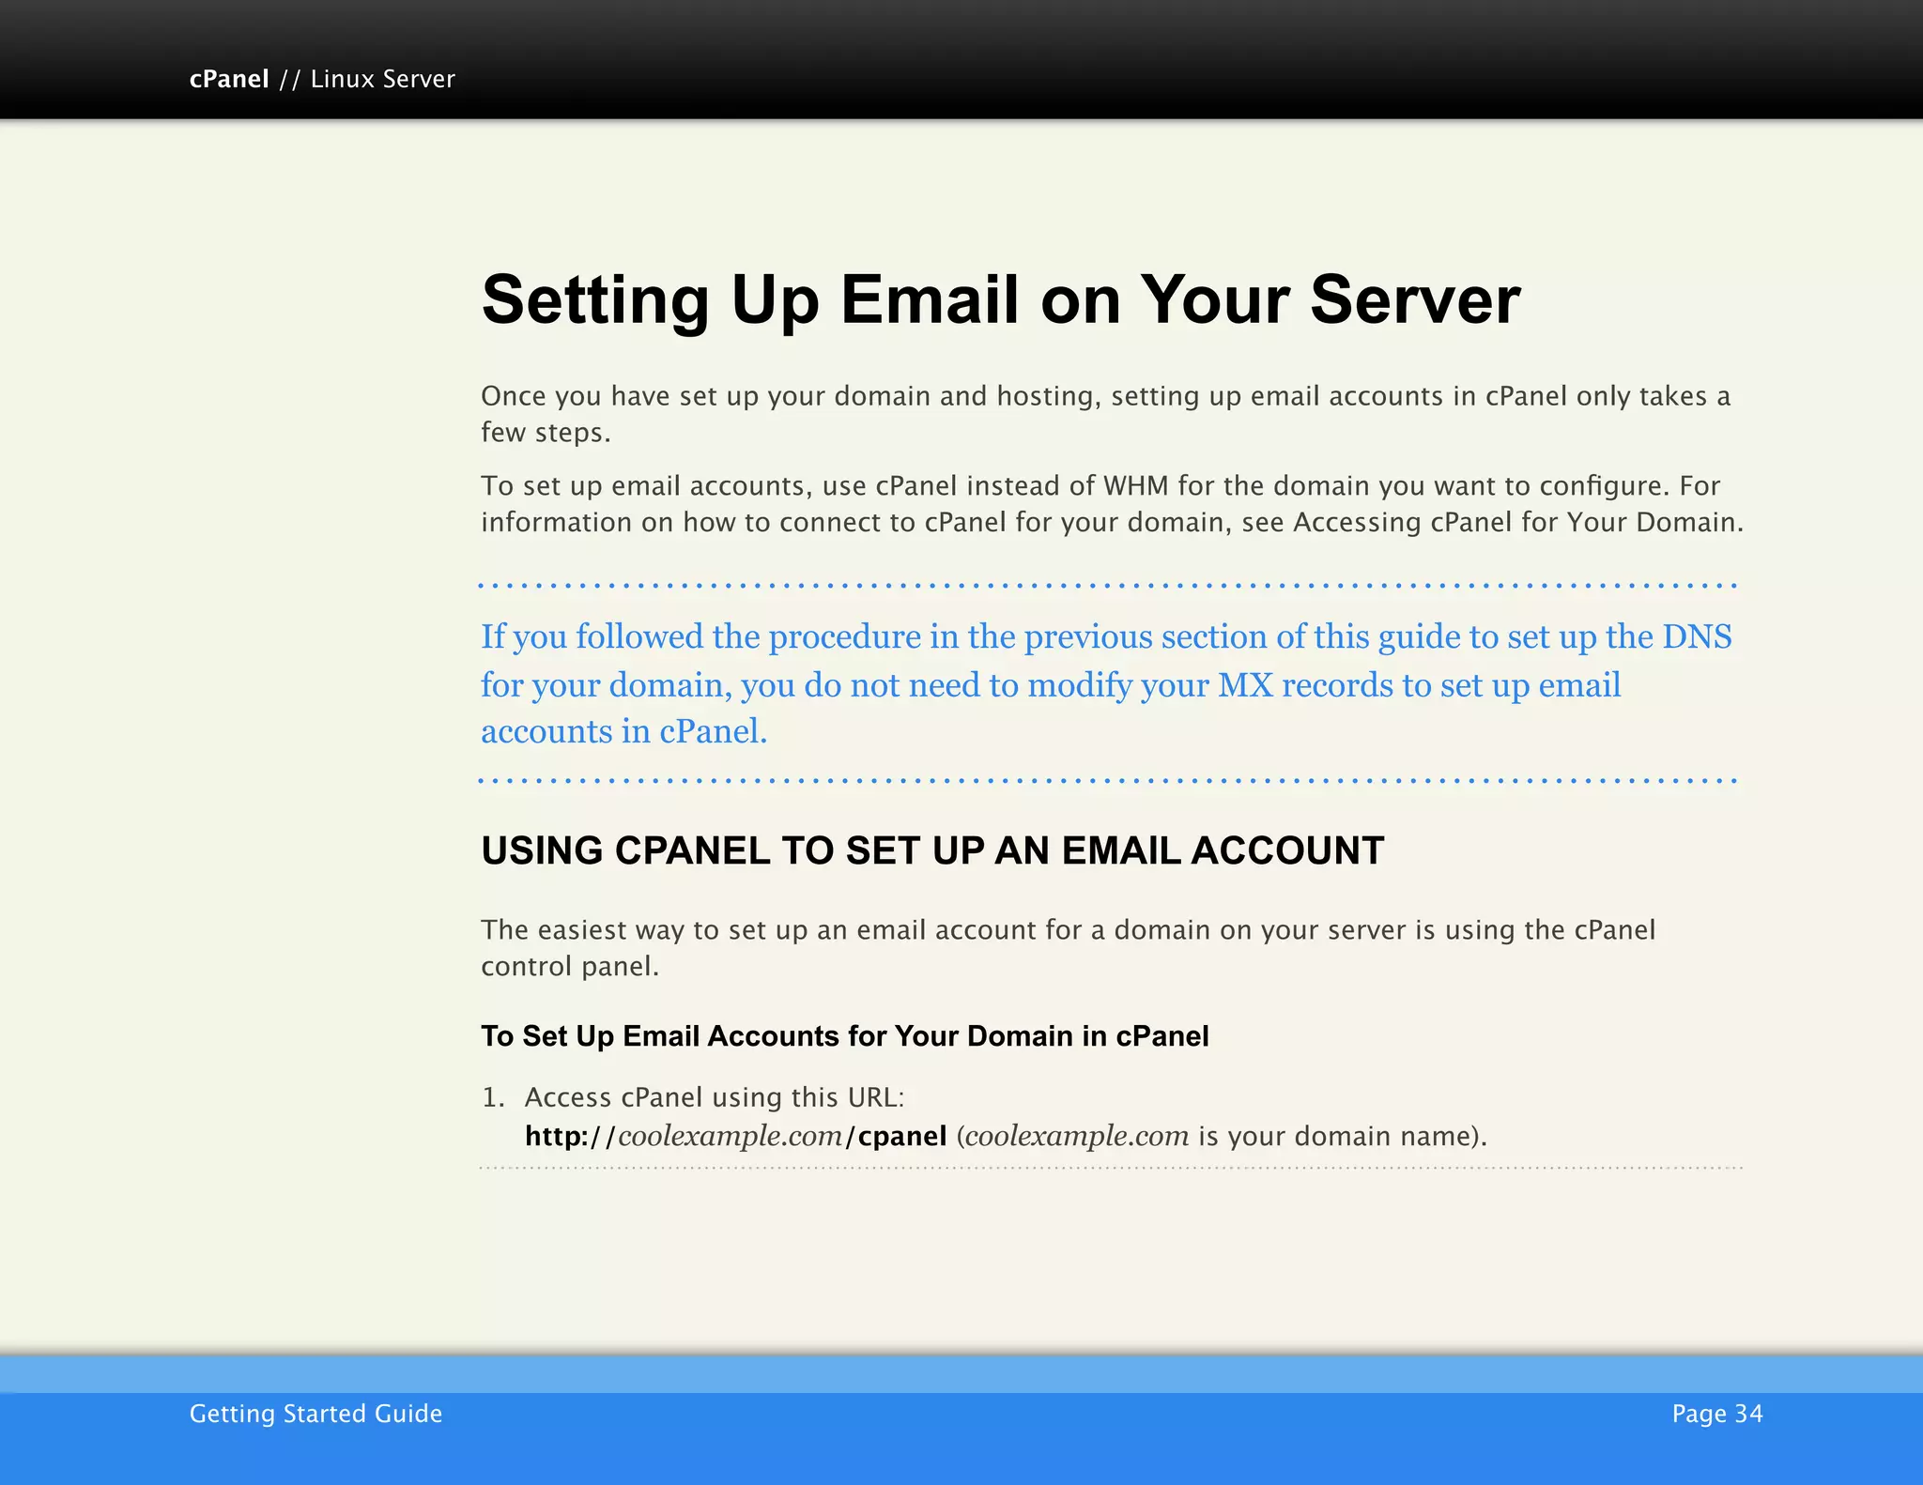
Task: Click the 'cPanel // Linux Server' header text
Action: click(322, 79)
